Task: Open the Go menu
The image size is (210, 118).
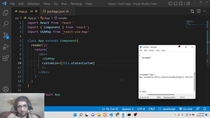Action: [x=56, y=4]
